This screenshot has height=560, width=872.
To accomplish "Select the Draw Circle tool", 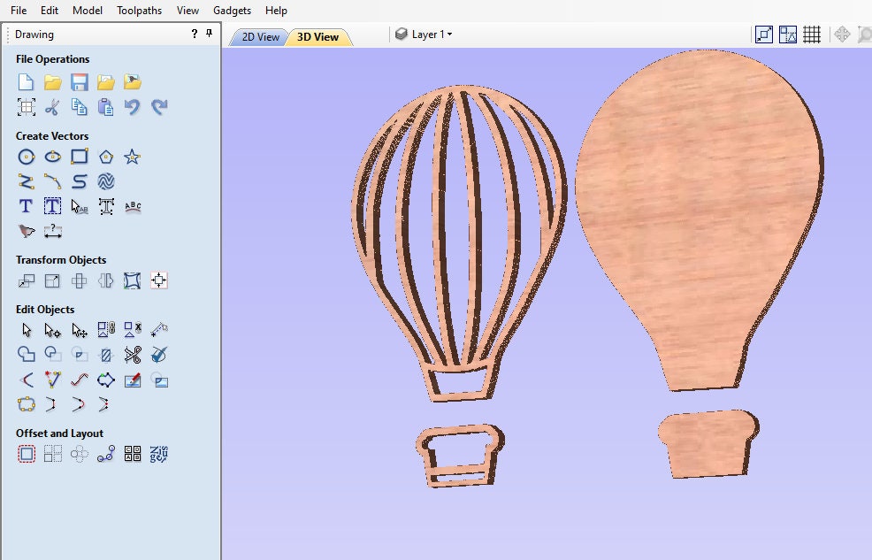I will [26, 157].
